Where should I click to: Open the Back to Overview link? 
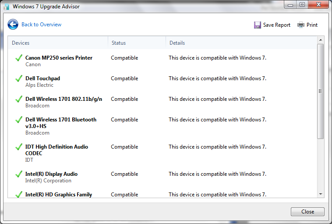[x=41, y=25]
